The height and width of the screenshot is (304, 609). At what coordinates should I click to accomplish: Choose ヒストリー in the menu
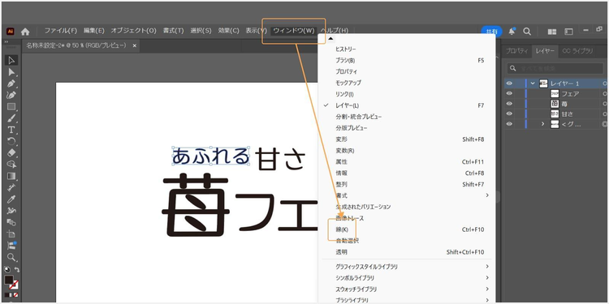click(407, 49)
